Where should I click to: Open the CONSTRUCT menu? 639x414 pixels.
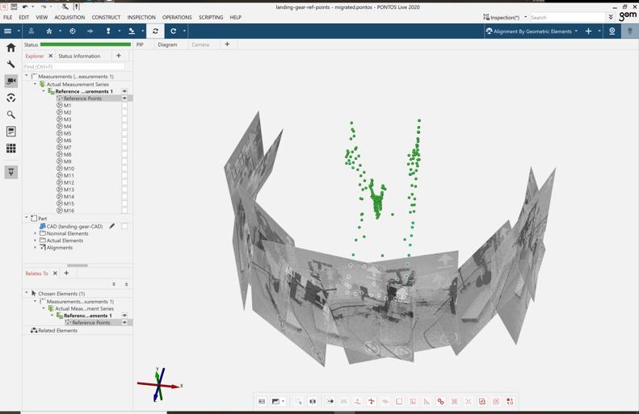106,17
